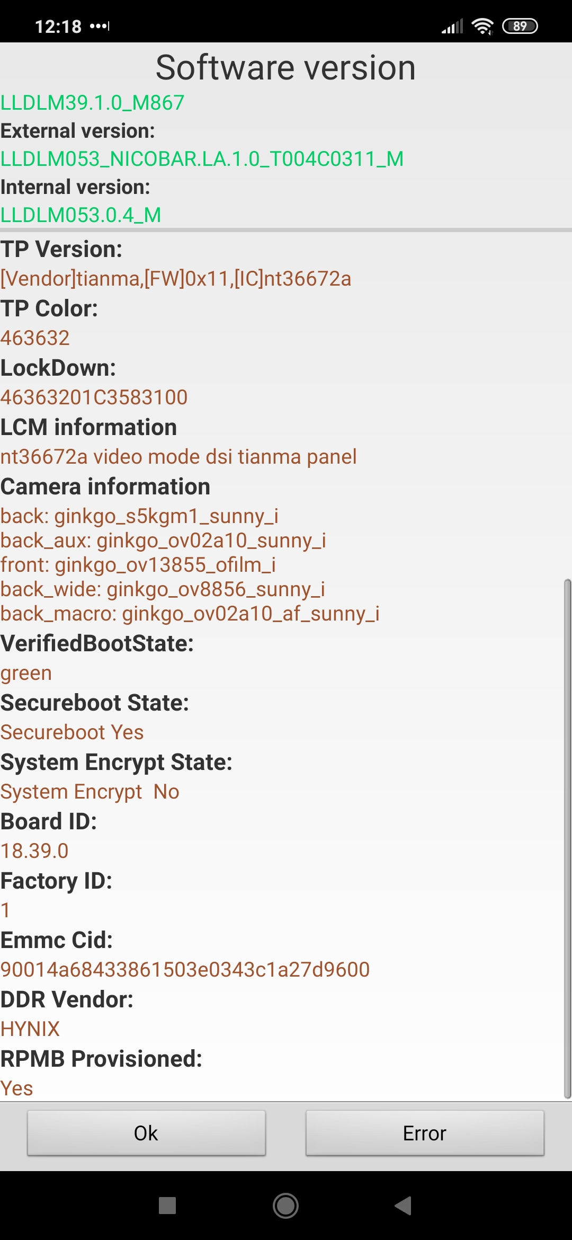Tap the Ok button
This screenshot has height=1240, width=572.
coord(146,1133)
